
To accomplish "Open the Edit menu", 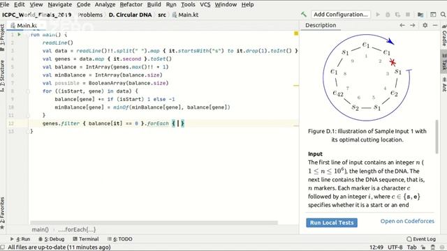I will pos(20,5).
